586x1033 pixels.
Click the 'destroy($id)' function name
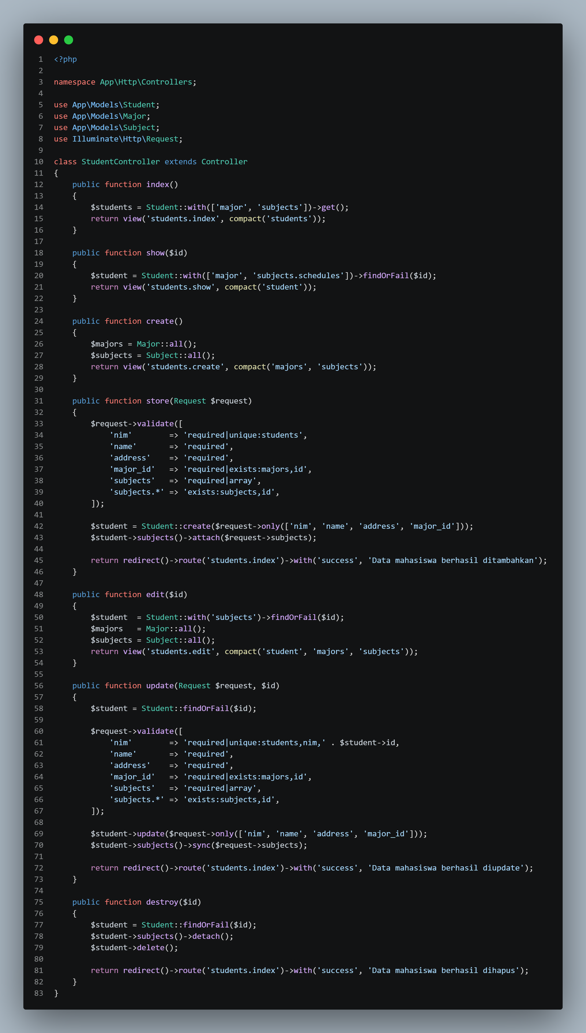174,902
